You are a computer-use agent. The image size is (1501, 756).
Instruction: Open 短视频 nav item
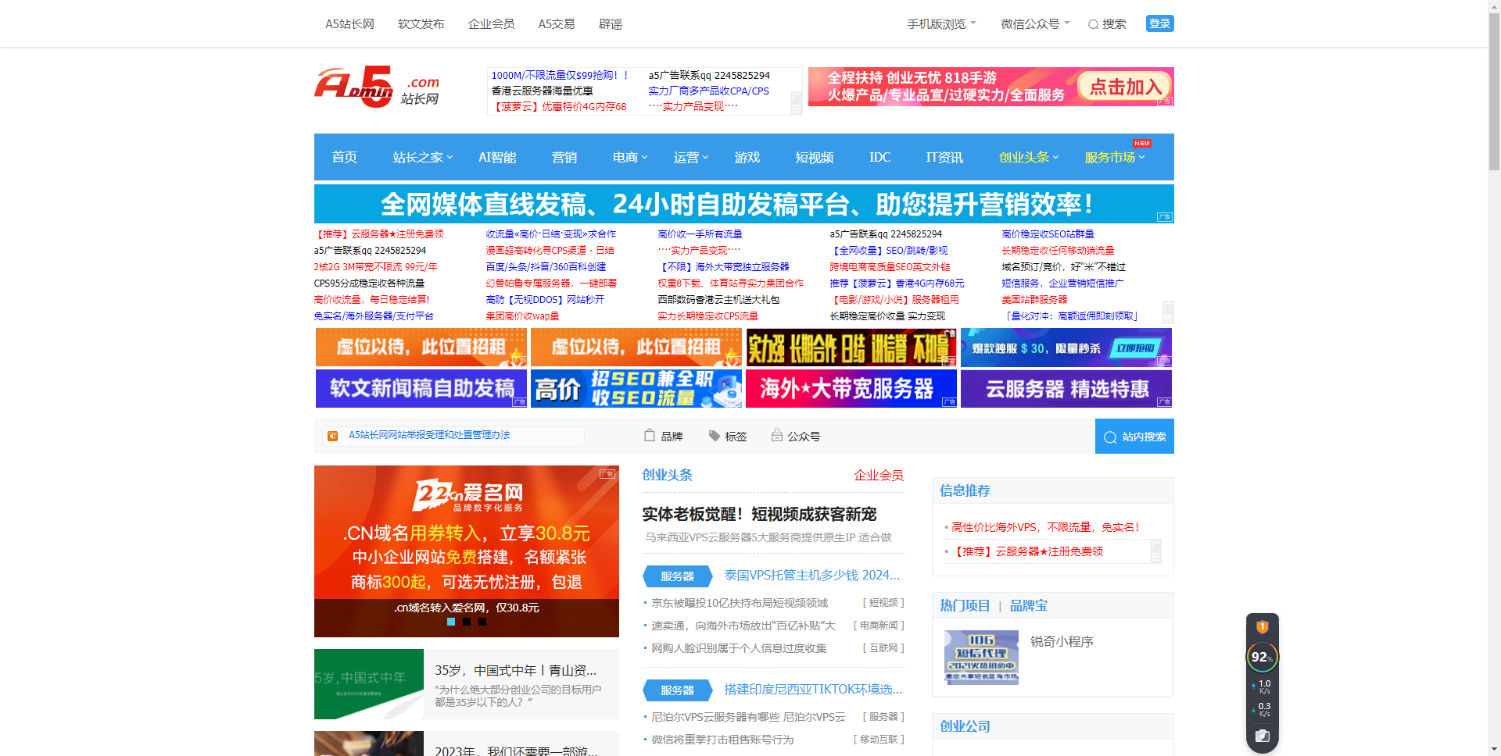click(x=814, y=157)
